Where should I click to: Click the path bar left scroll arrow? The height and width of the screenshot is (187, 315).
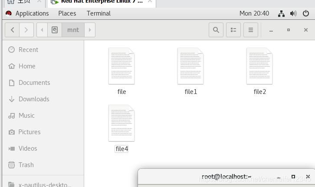pos(42,30)
